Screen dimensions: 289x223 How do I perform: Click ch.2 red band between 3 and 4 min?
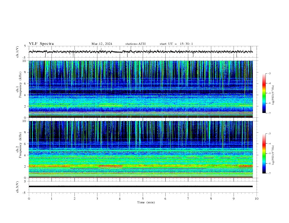(111, 166)
